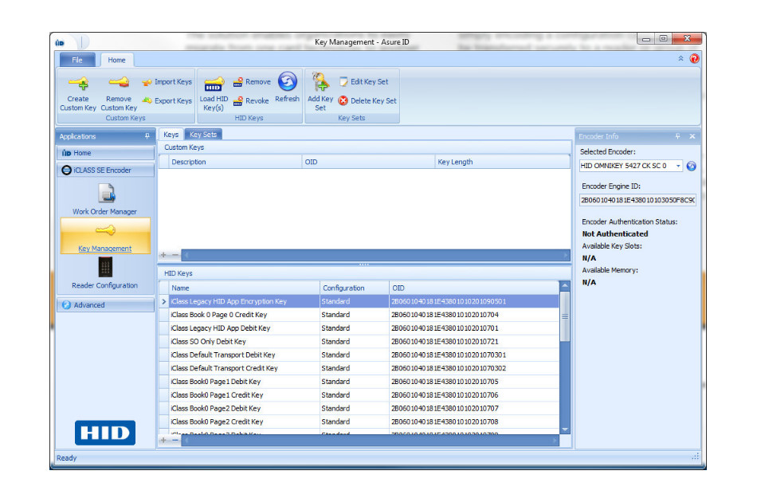Close the Encoder Info panel

(x=692, y=136)
